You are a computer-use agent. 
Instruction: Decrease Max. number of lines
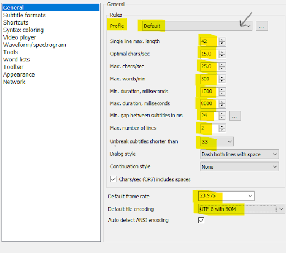[222, 130]
